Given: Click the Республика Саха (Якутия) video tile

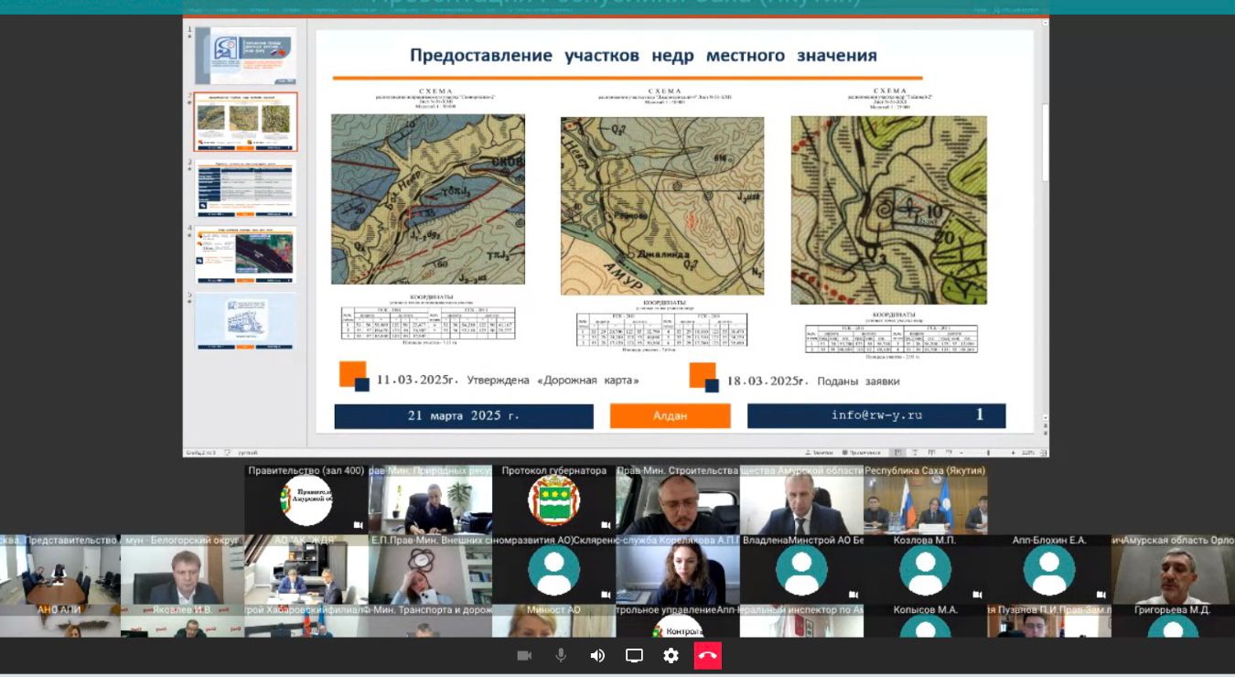Looking at the screenshot, I should click(x=925, y=505).
